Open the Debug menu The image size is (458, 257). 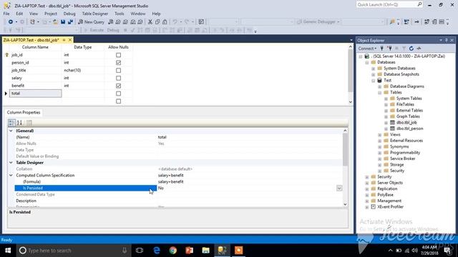(69, 14)
